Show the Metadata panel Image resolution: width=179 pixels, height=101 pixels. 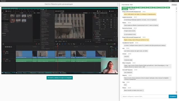click(x=105, y=11)
